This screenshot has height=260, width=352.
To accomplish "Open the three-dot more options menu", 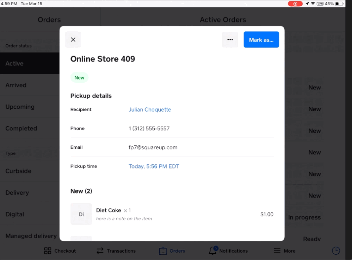I will click(x=230, y=40).
